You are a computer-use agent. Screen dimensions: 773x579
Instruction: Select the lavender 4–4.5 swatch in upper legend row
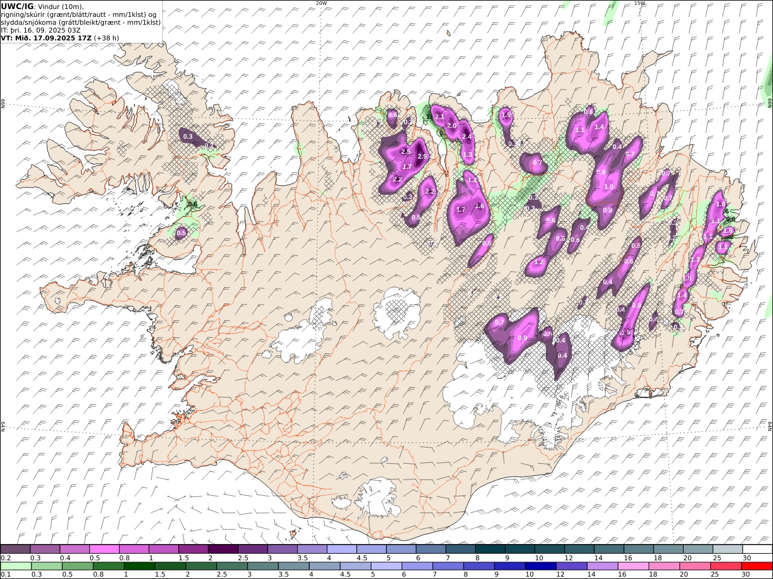click(341, 549)
